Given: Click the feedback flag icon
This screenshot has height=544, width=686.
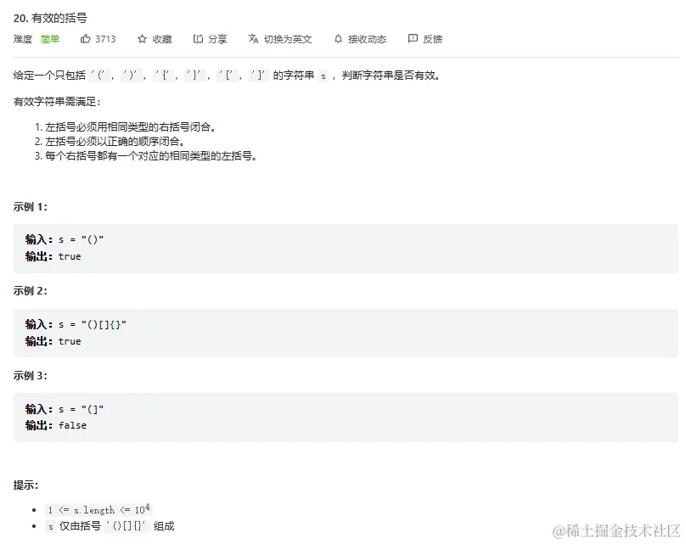Looking at the screenshot, I should coord(413,38).
